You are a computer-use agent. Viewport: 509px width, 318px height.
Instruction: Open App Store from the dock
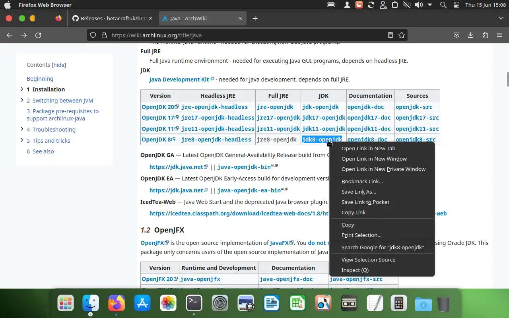tap(142, 304)
